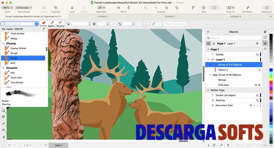Select the Desktop master layer
274x148 pixels.
234,100
